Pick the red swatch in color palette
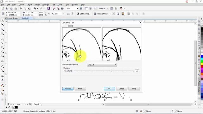 pos(202,66)
